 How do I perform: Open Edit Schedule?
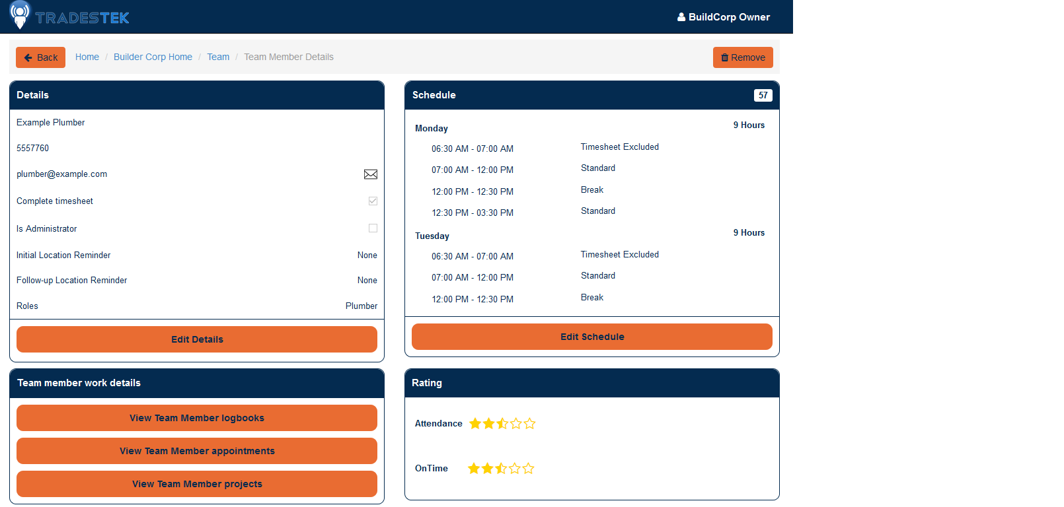(592, 337)
